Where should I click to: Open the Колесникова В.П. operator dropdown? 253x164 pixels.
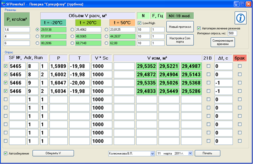coord(153,154)
